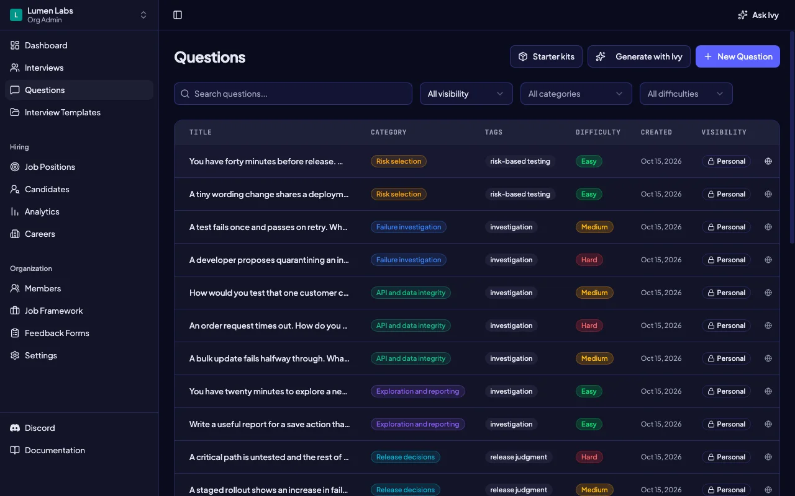Click the Search questions input field
This screenshot has height=496, width=795.
(x=293, y=94)
